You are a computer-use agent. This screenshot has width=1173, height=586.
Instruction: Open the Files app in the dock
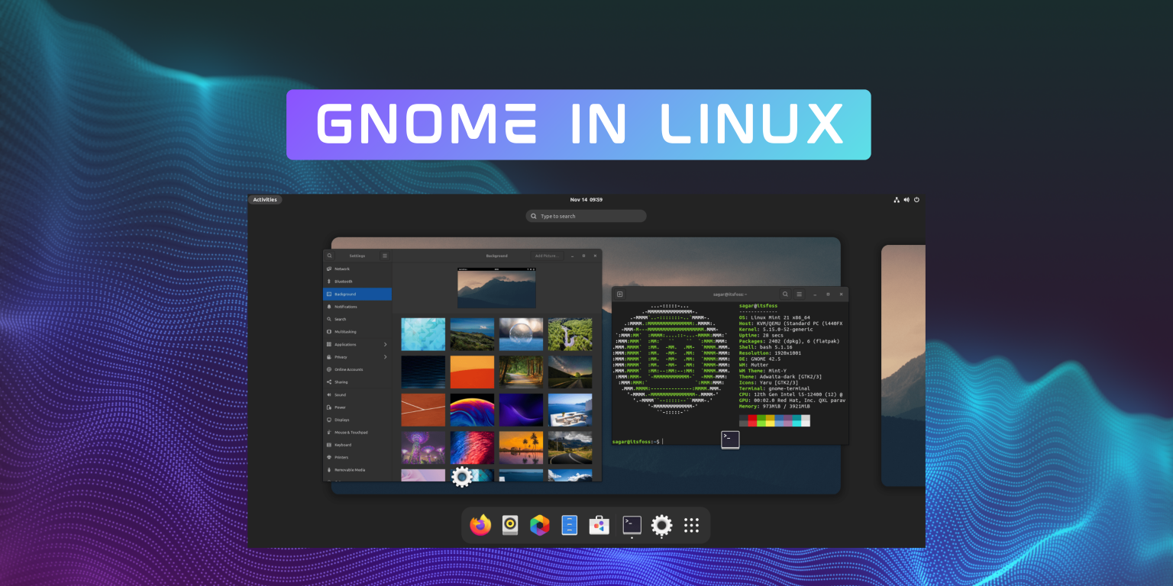(569, 525)
